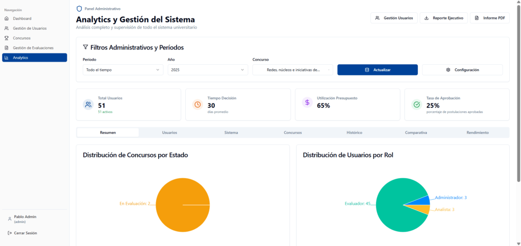Viewport: 521px width, 246px height.
Task: Click the users icon in Total Usuarios card
Action: (88, 104)
